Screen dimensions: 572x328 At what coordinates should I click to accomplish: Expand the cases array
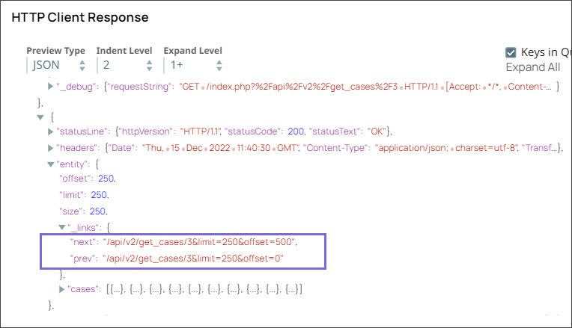click(x=63, y=288)
